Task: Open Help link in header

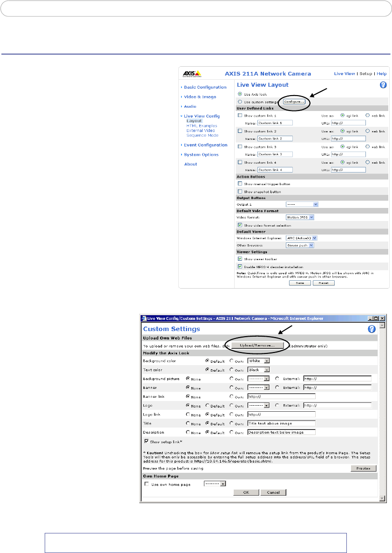Action: point(381,74)
